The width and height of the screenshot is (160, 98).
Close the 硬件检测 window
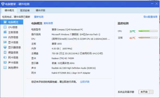[x=157, y=4]
